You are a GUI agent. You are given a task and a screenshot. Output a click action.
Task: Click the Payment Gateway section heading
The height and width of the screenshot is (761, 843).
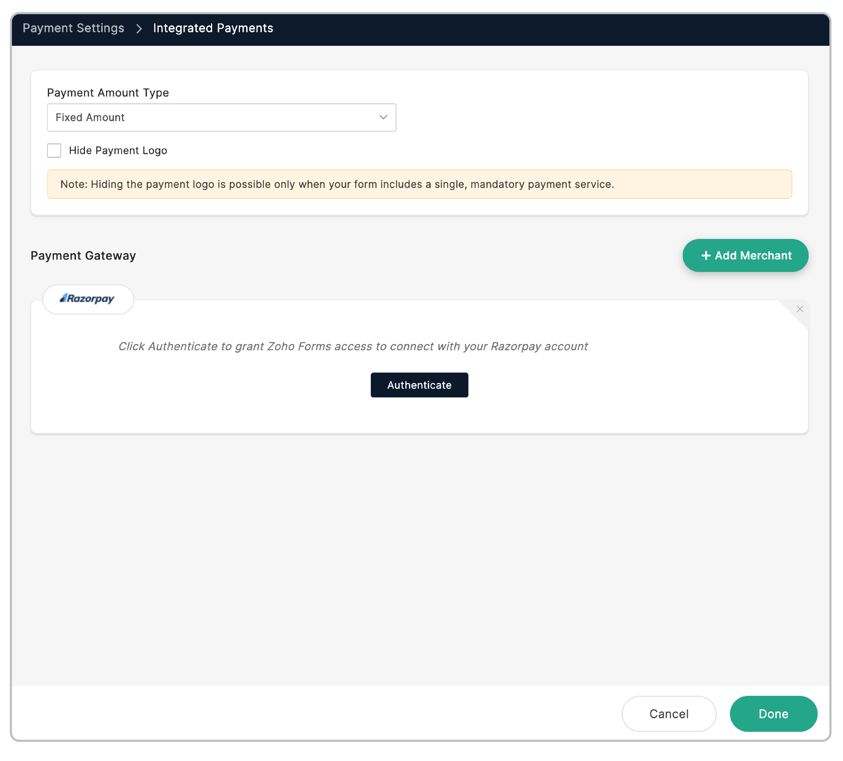pyautogui.click(x=83, y=255)
